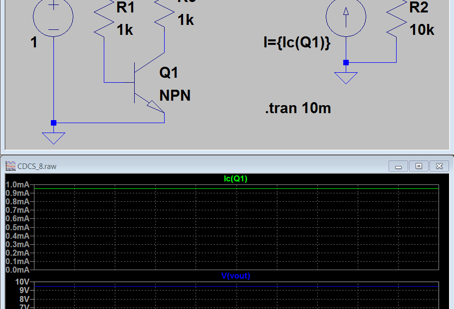Click the R1 resistor symbol

click(x=104, y=18)
